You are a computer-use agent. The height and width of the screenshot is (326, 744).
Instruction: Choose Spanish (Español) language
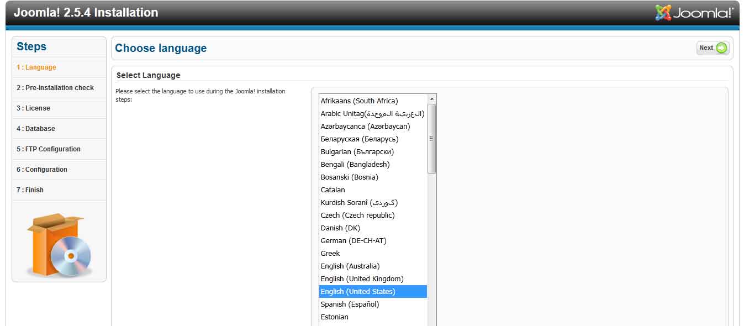(373, 304)
